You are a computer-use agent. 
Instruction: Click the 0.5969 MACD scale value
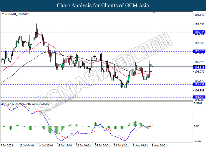pyautogui.click(x=198, y=103)
